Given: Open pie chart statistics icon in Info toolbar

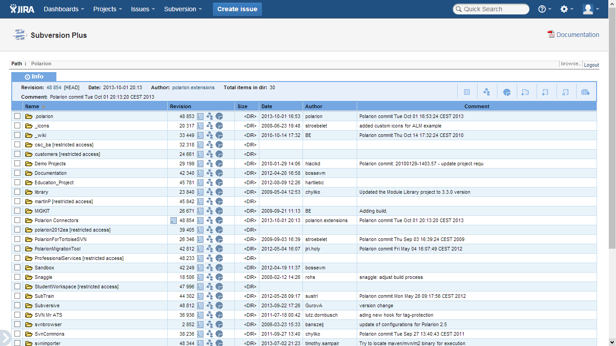Looking at the screenshot, I should (x=507, y=92).
